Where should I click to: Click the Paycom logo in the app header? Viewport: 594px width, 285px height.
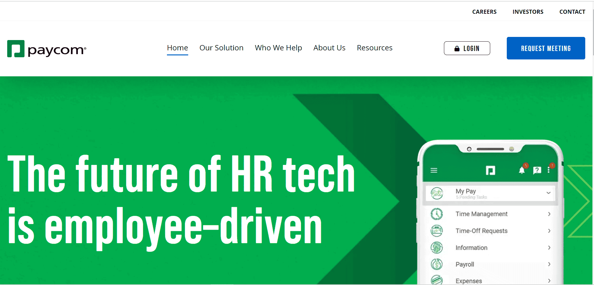491,170
